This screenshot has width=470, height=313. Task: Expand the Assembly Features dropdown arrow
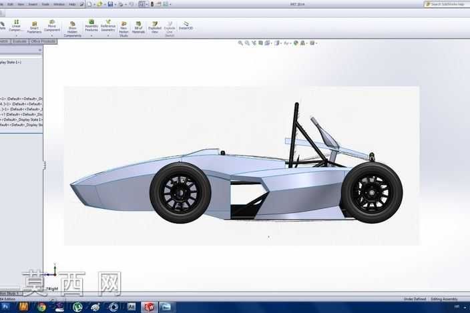click(x=91, y=35)
